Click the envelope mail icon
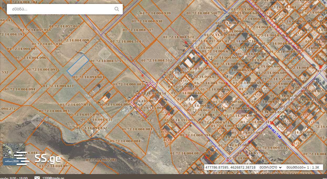Image resolution: width=327 pixels, height=179 pixels. click(x=37, y=178)
